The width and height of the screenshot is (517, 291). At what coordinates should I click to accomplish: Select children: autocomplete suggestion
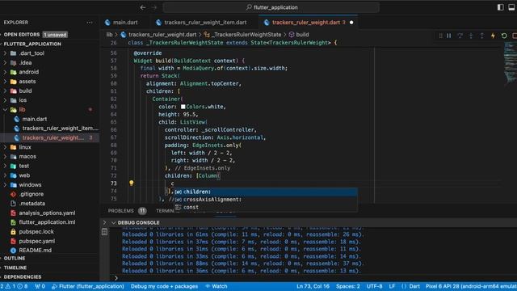pos(266,192)
